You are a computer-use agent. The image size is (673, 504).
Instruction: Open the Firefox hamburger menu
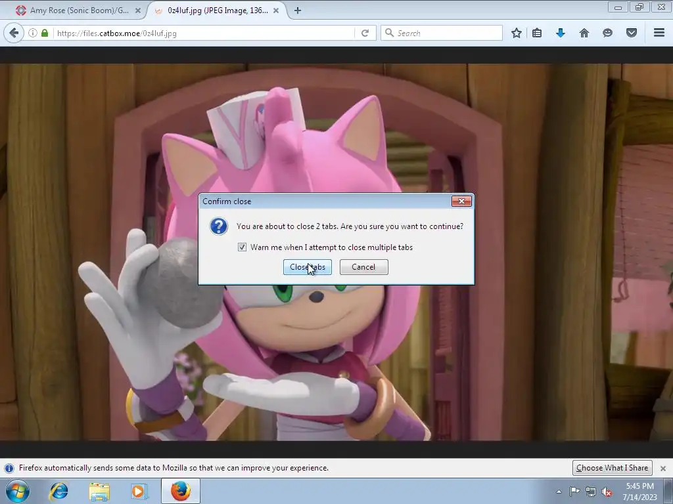tap(659, 33)
